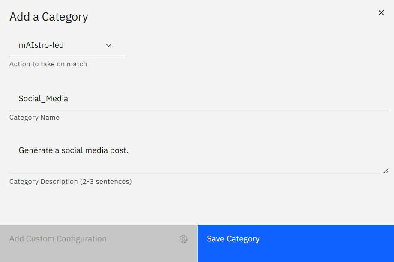Click the downward chevron beside mAIstro-led
This screenshot has height=262, width=394.
tap(108, 45)
